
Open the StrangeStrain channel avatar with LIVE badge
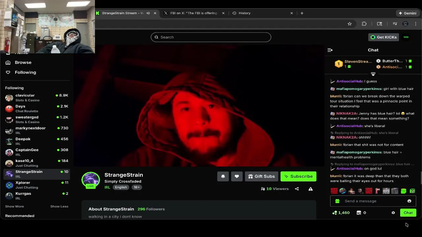click(x=91, y=181)
